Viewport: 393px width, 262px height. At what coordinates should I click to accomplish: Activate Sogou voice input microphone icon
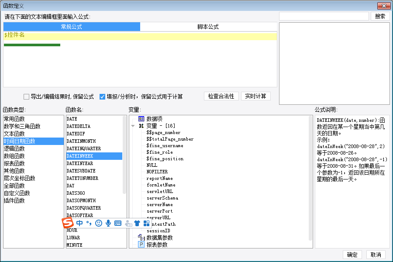coord(108,223)
